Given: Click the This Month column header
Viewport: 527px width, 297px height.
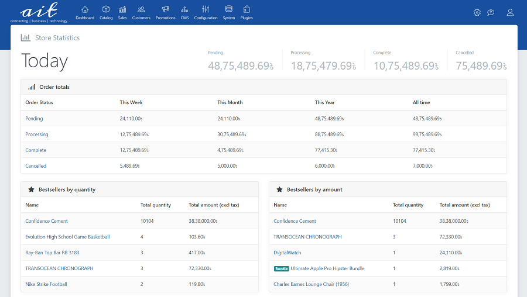Looking at the screenshot, I should pyautogui.click(x=230, y=102).
